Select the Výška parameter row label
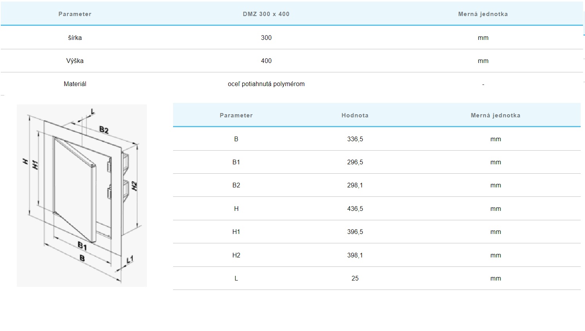585x331 pixels. [x=75, y=61]
